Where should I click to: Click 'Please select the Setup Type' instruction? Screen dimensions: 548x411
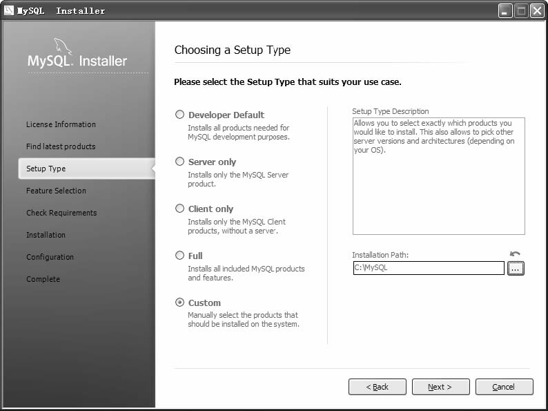pyautogui.click(x=288, y=82)
